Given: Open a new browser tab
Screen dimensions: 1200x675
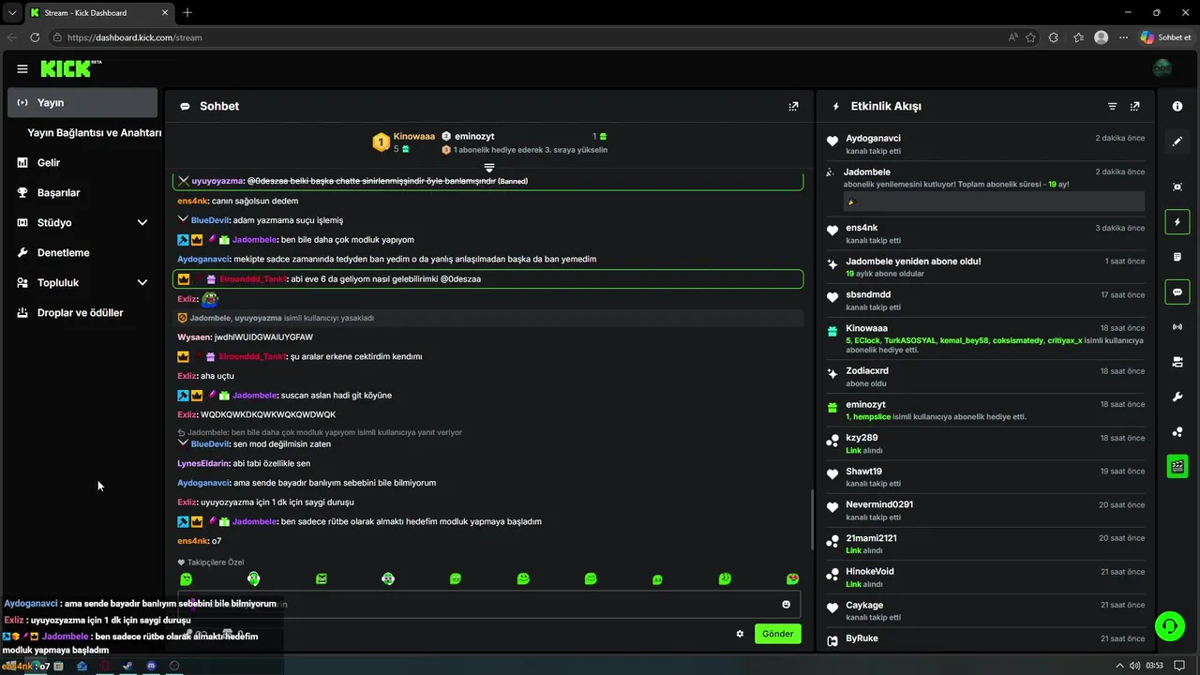Looking at the screenshot, I should point(187,12).
